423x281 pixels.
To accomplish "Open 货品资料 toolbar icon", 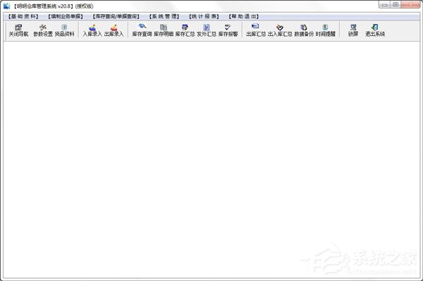I will coord(64,30).
